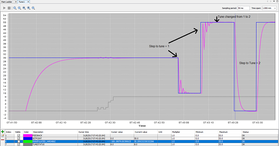This screenshot has height=146, width=279.
Task: Enable visibility of MANIPULATED_VARIABLE trace
Action: (19, 142)
